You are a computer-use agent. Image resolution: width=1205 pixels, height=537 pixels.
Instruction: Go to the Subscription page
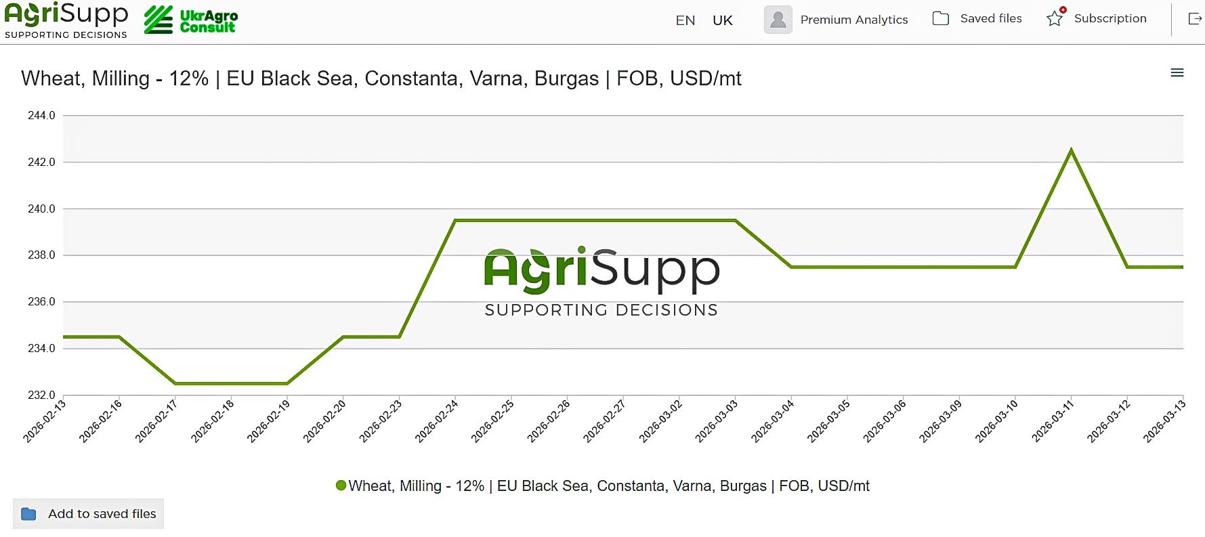coord(1109,19)
